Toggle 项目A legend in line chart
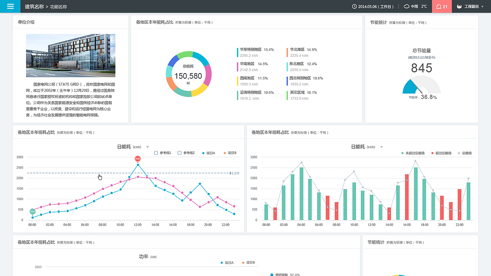The height and width of the screenshot is (276, 491). (x=209, y=153)
